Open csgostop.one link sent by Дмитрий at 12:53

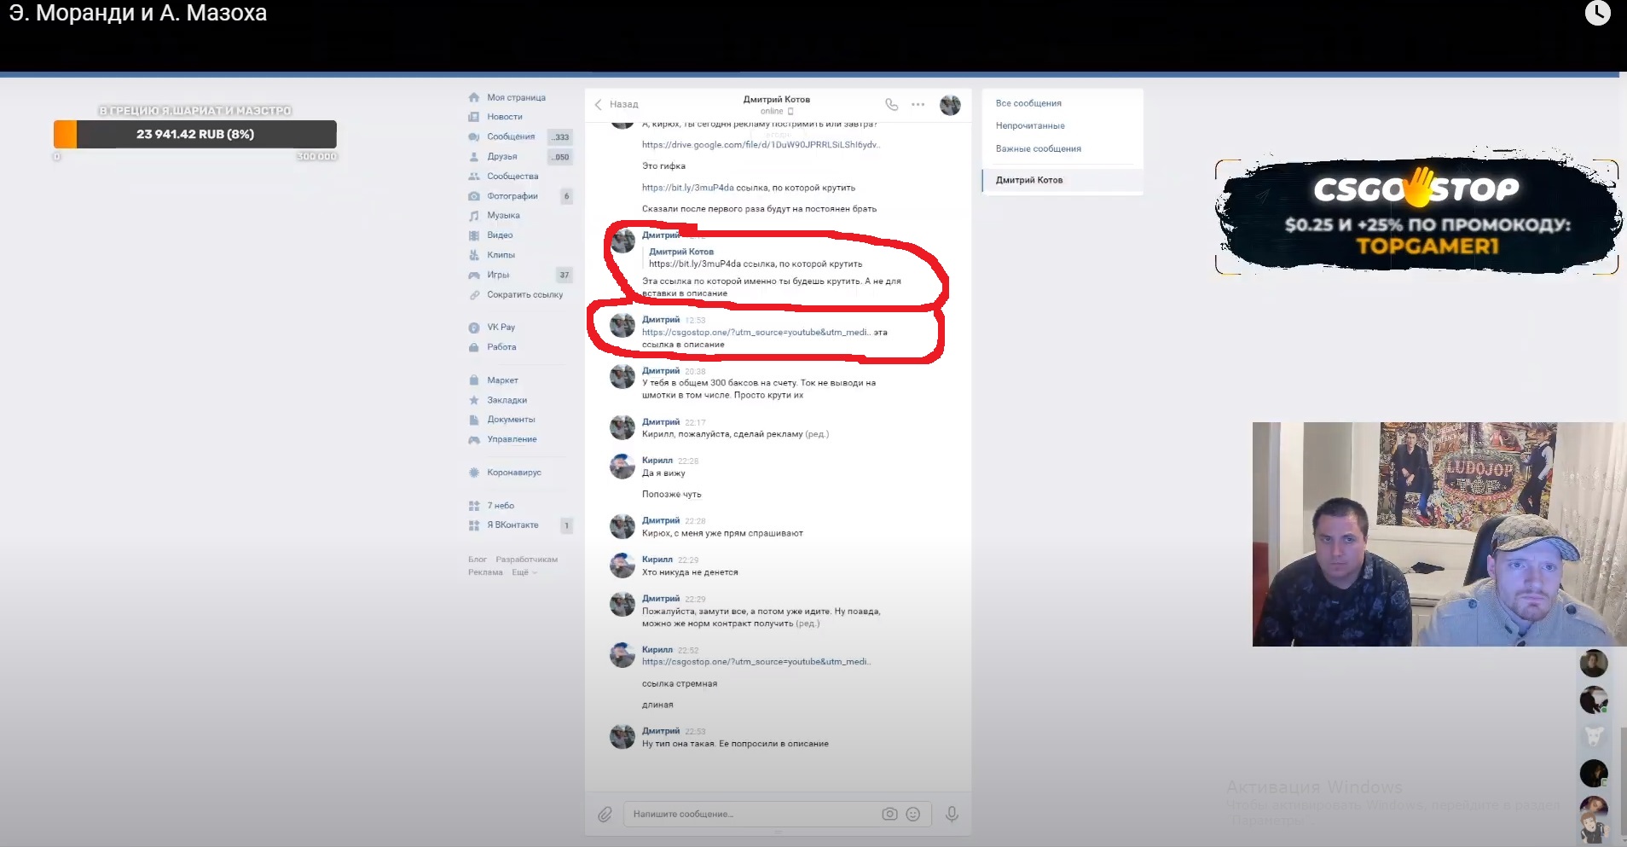pos(756,333)
